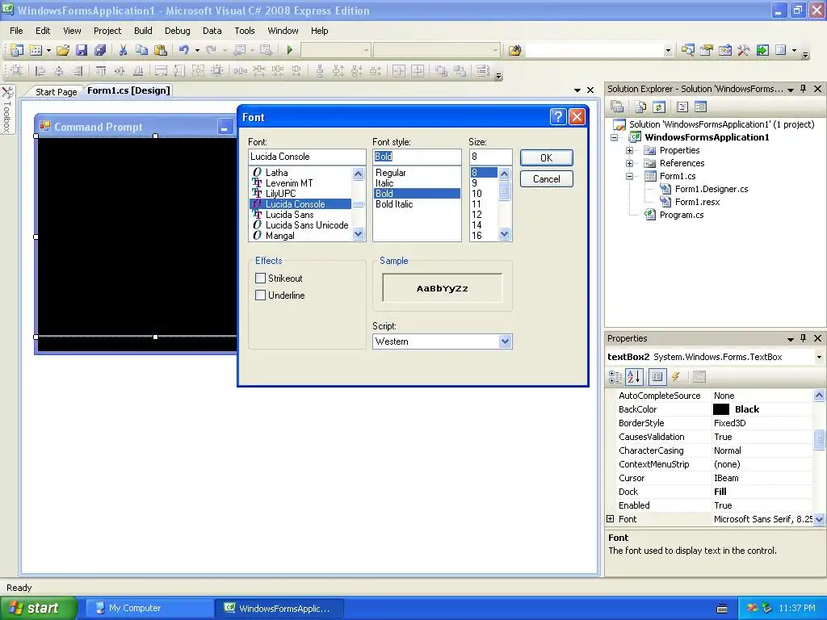Click WindowsFormsApplic... taskbar button
This screenshot has height=620, width=827.
coord(279,608)
